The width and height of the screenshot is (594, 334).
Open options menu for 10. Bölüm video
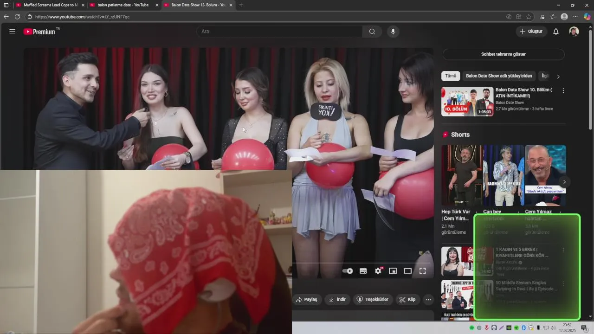(x=563, y=91)
